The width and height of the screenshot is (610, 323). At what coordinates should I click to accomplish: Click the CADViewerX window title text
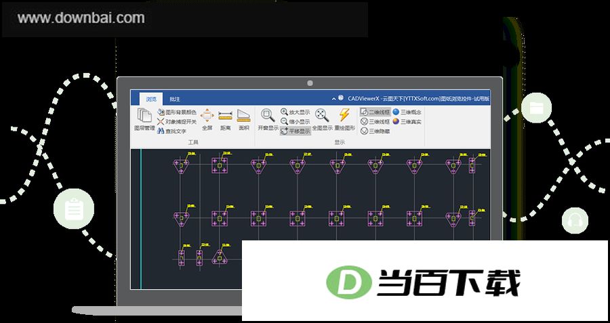click(x=418, y=99)
